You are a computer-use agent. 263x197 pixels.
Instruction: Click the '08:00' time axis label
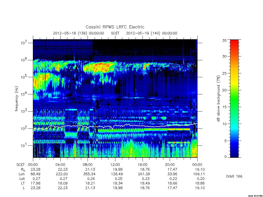pyautogui.click(x=88, y=165)
